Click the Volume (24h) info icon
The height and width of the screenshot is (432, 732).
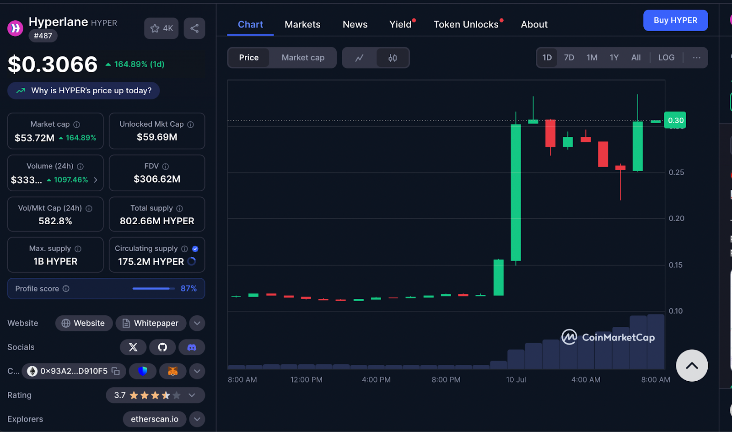point(81,167)
